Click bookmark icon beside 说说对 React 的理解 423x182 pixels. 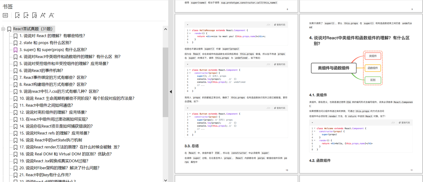click(16, 36)
